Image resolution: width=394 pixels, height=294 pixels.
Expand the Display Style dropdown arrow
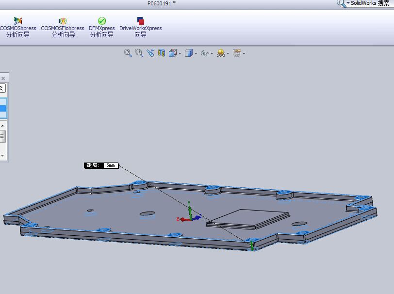click(x=196, y=53)
